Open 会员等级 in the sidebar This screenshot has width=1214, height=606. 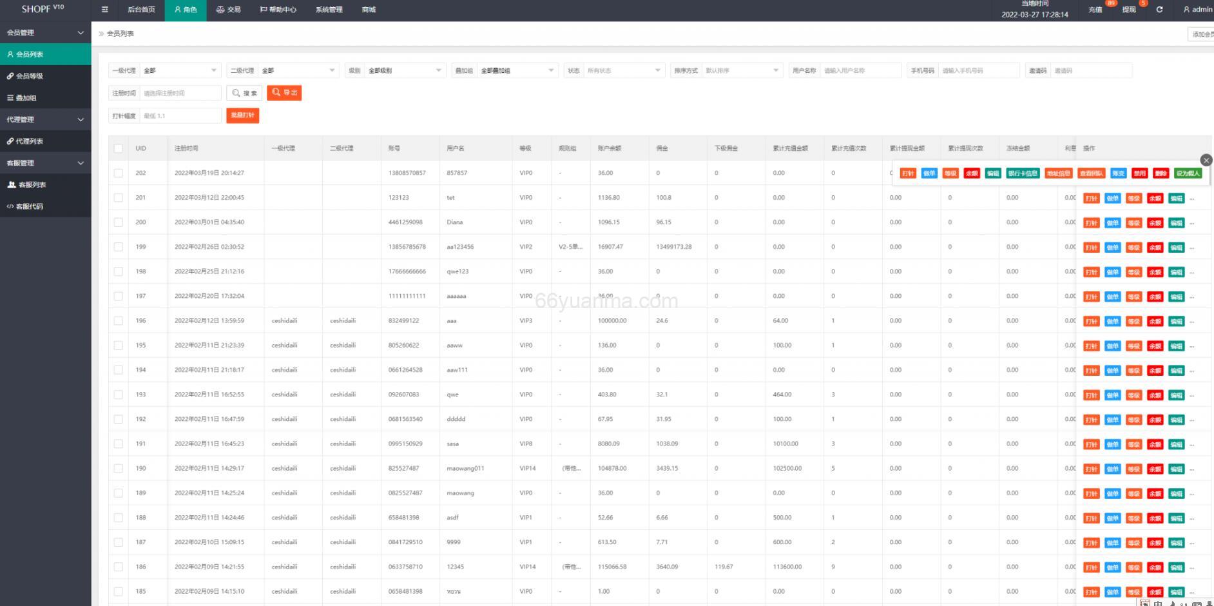[30, 76]
